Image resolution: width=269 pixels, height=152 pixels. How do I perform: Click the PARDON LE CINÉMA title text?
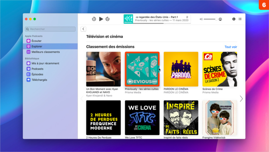(176, 89)
